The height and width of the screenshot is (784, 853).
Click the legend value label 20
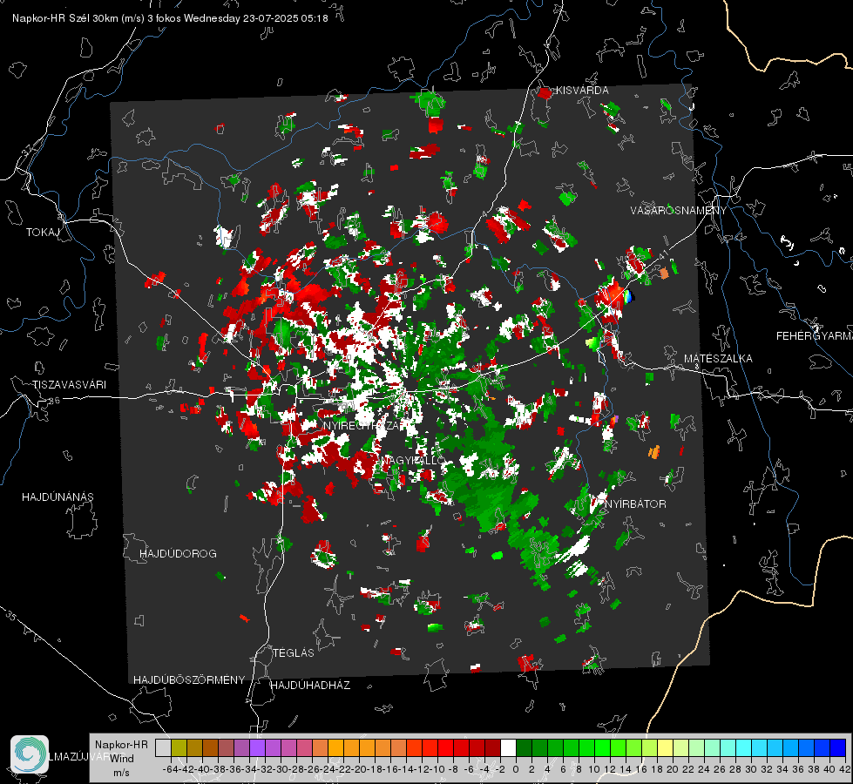[673, 769]
